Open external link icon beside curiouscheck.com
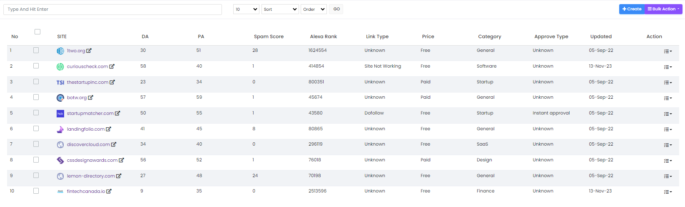 [x=112, y=66]
